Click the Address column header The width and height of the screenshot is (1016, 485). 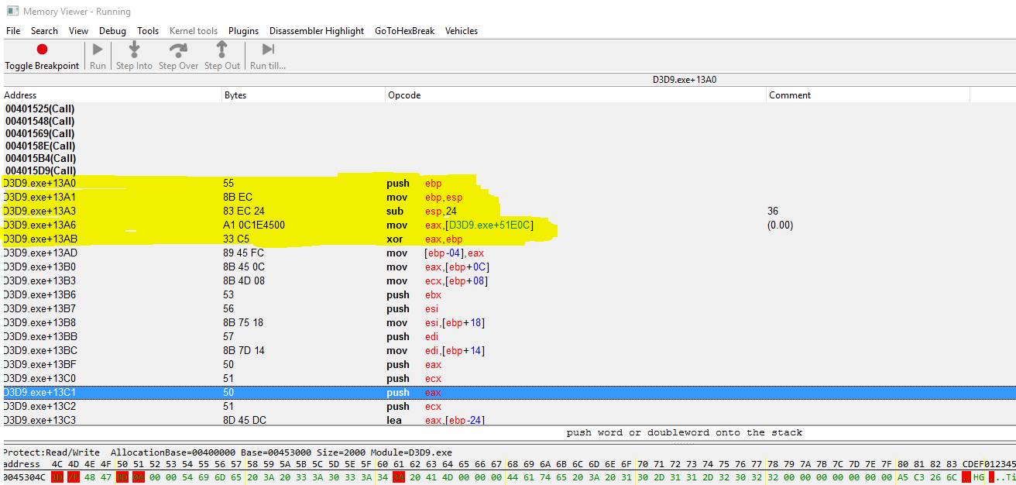point(20,95)
